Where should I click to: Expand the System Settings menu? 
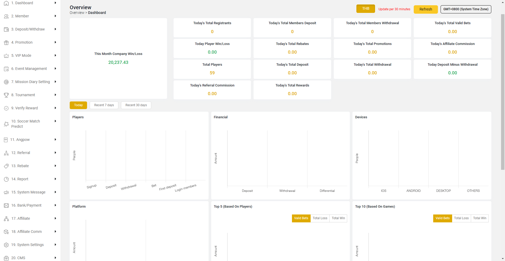[x=29, y=245]
